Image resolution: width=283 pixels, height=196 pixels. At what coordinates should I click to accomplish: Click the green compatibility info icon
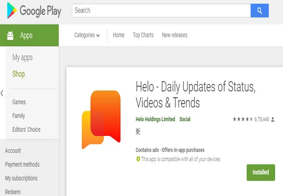(x=138, y=159)
